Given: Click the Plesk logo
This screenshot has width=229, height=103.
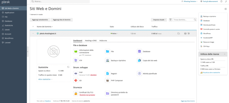Looking at the screenshot, I should click(6, 2).
